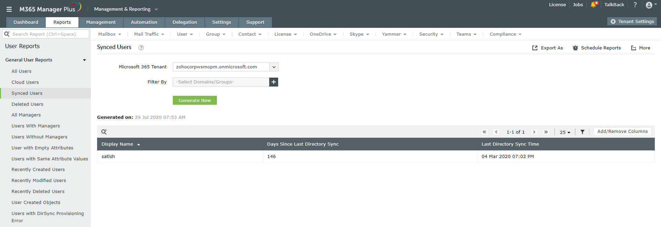
Task: Open the table filter funnel icon
Action: [583, 132]
